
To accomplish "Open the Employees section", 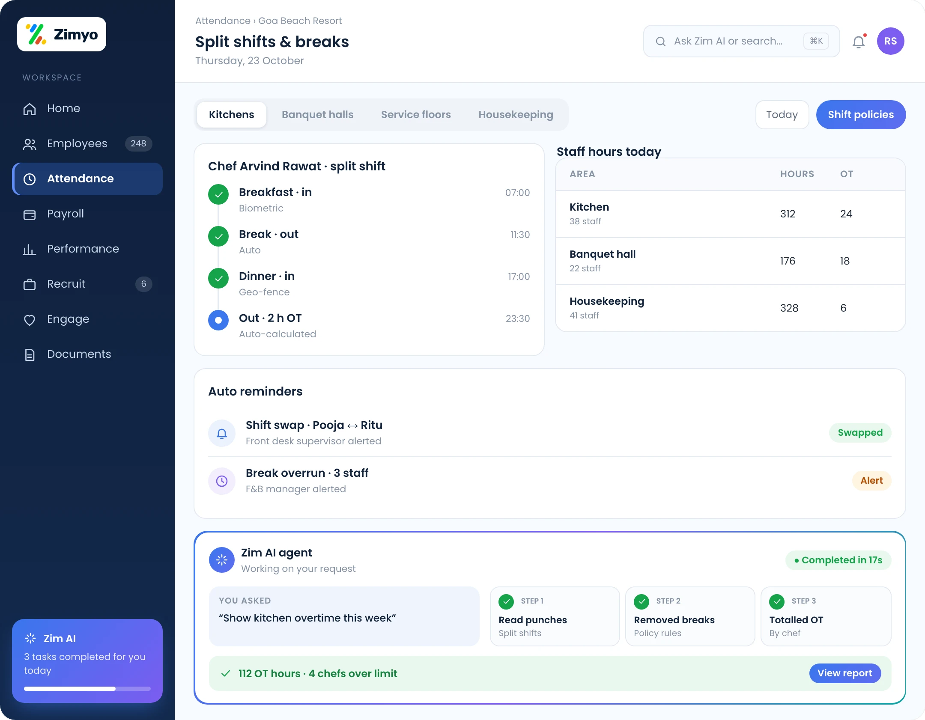I will click(87, 143).
